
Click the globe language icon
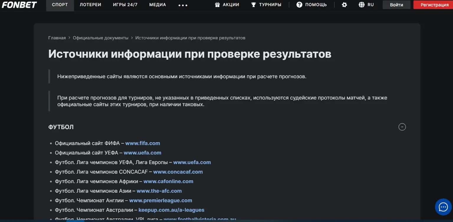click(x=362, y=5)
